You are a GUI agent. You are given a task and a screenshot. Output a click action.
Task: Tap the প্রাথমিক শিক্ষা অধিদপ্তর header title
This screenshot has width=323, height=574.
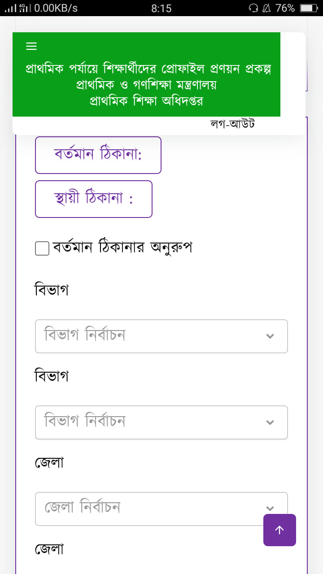[146, 100]
